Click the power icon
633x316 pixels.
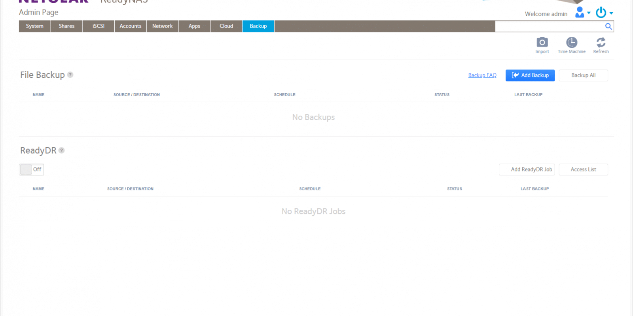(601, 13)
